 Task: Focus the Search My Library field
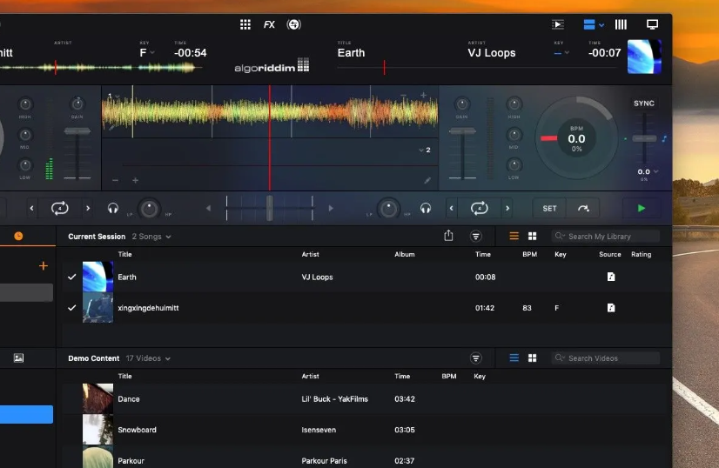[605, 237]
